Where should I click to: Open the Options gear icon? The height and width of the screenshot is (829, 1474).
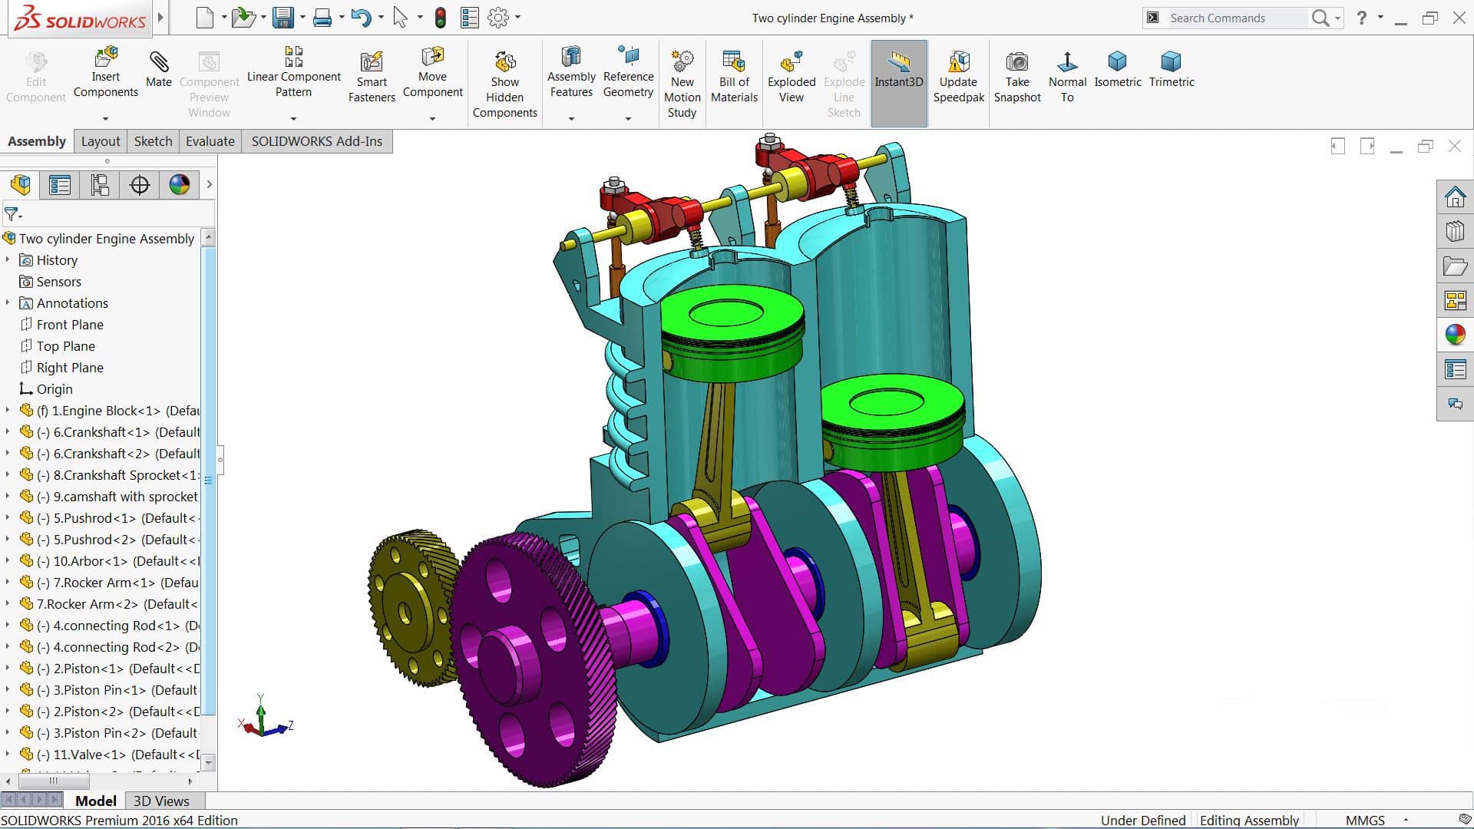(x=498, y=18)
